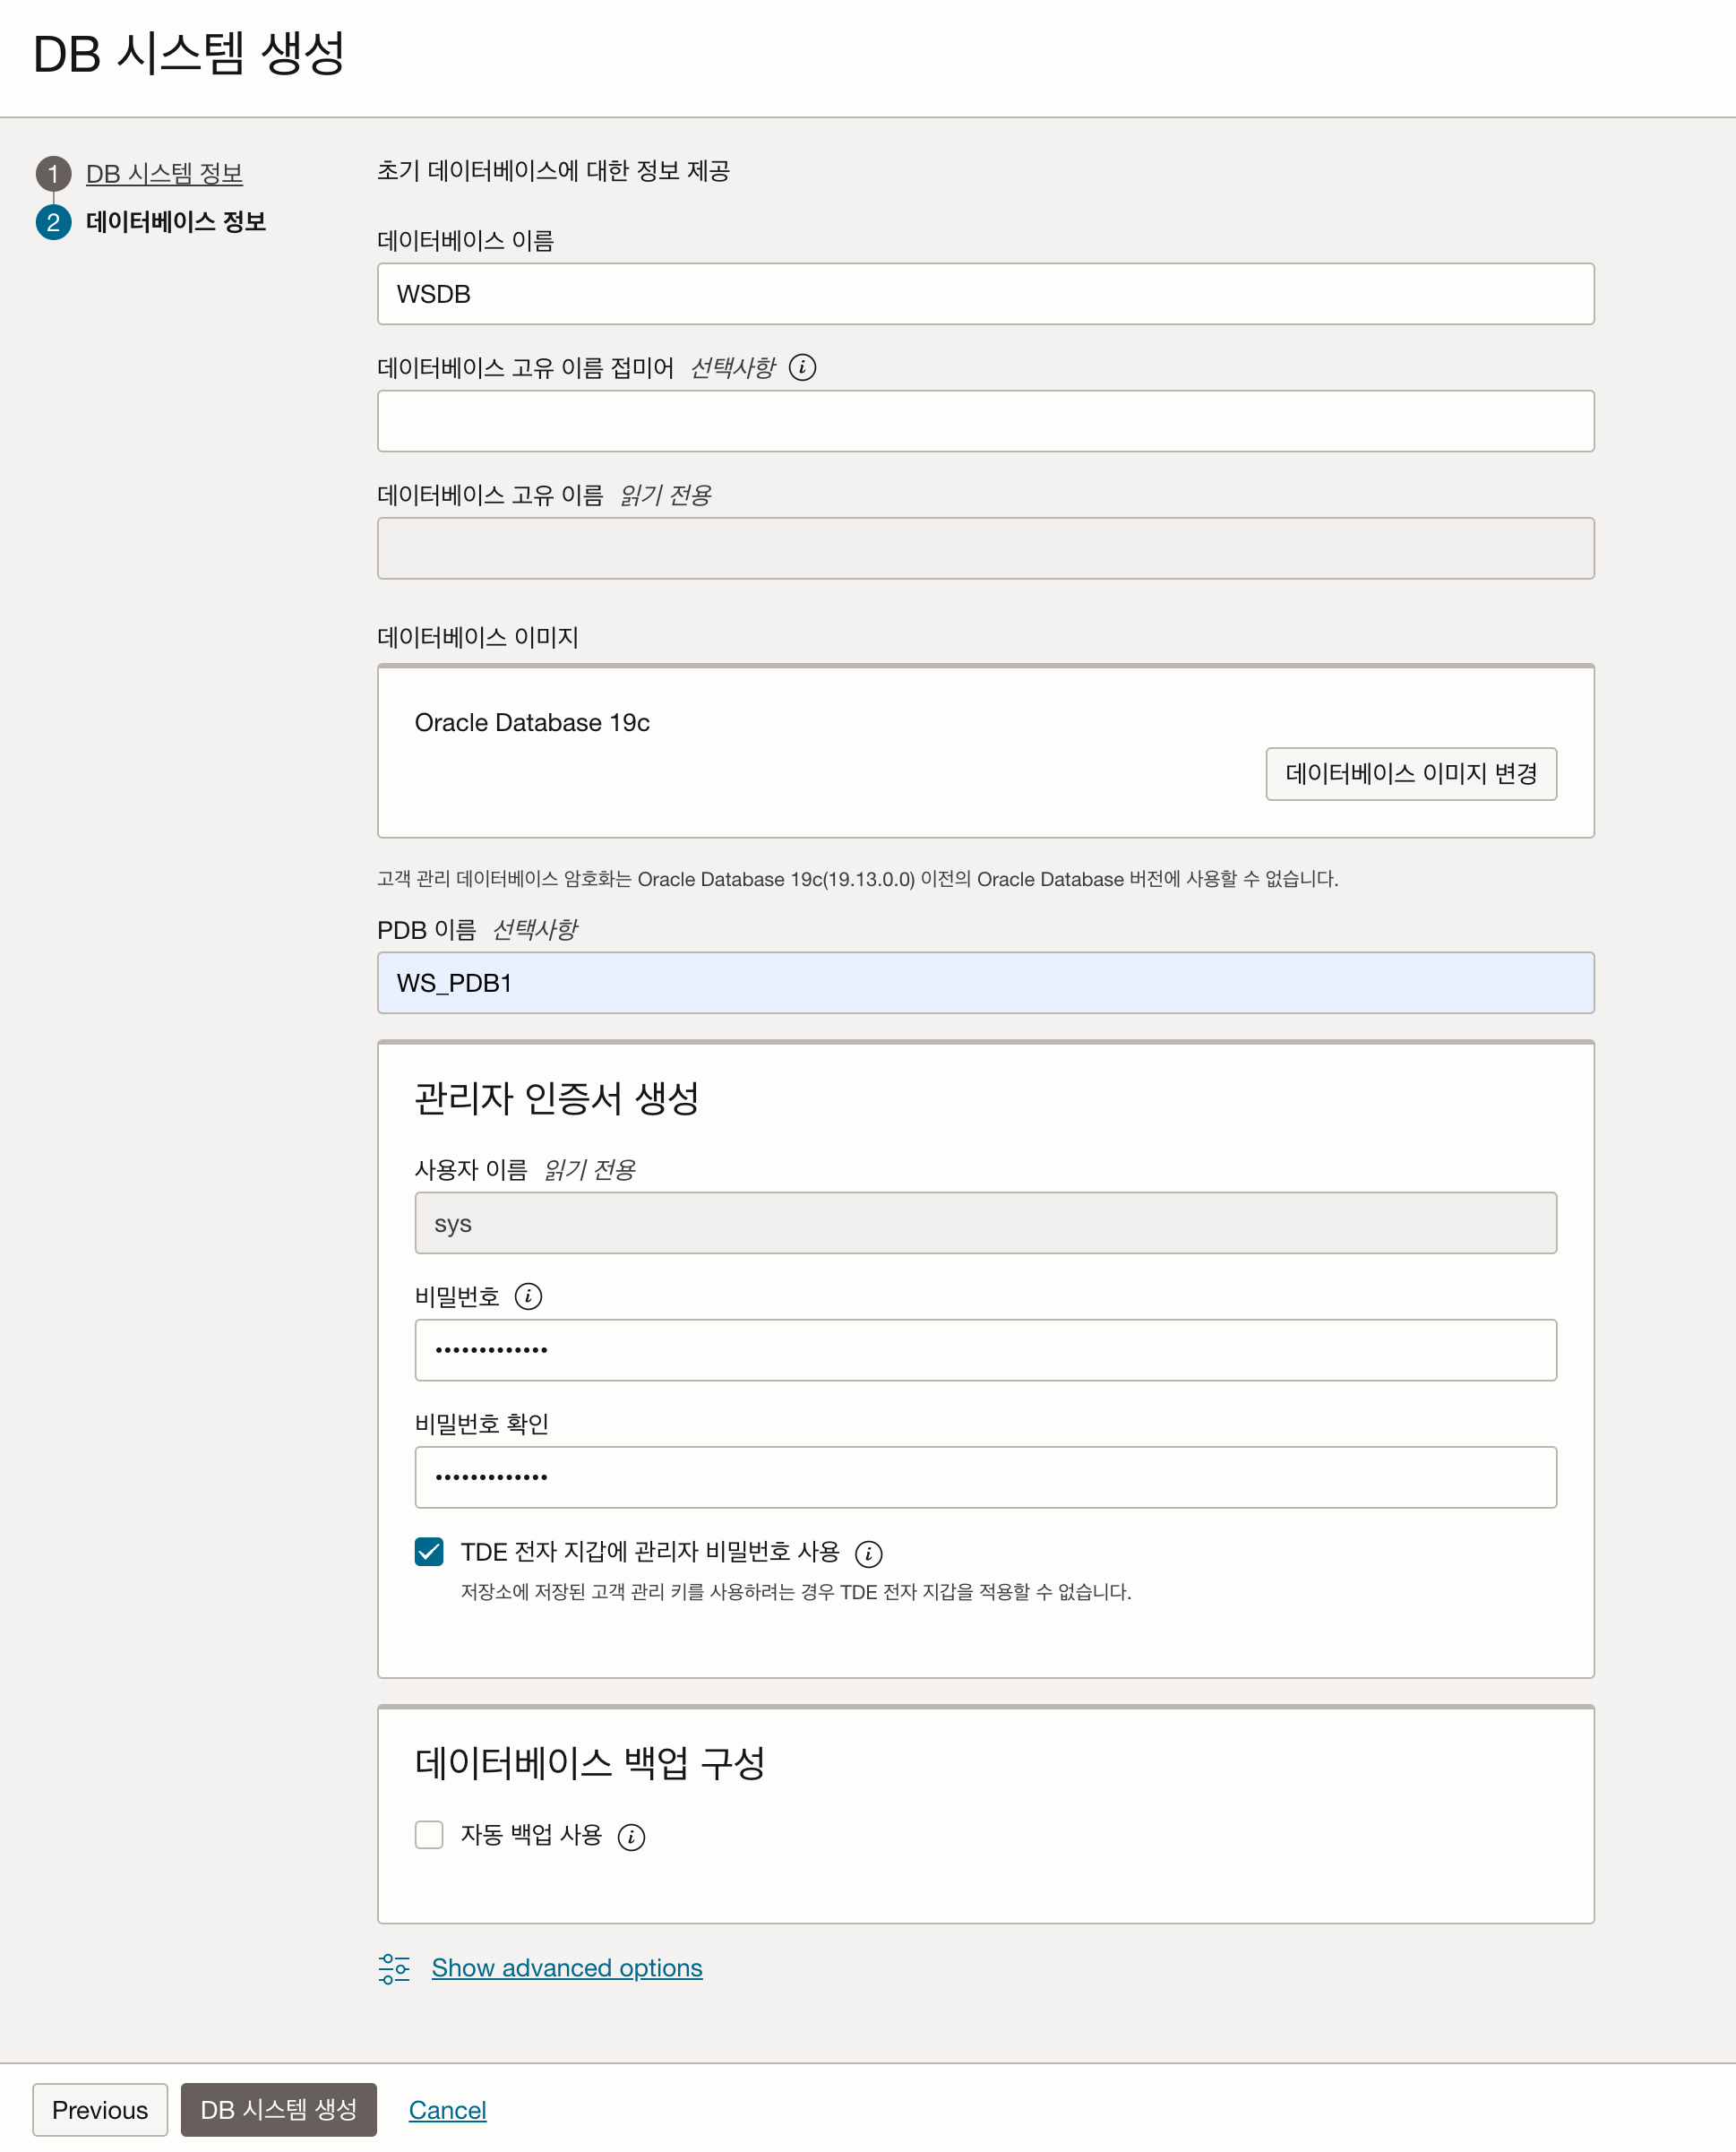1736x2152 pixels.
Task: Enable 자동 백업 사용 checkbox
Action: click(x=429, y=1835)
